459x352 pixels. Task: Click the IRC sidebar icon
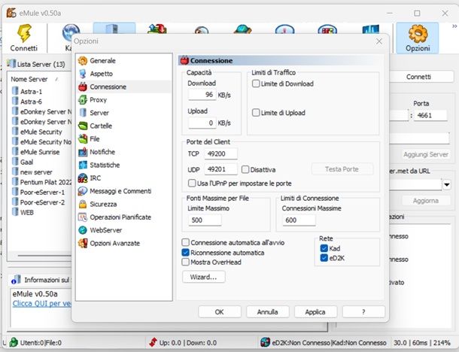pyautogui.click(x=83, y=178)
